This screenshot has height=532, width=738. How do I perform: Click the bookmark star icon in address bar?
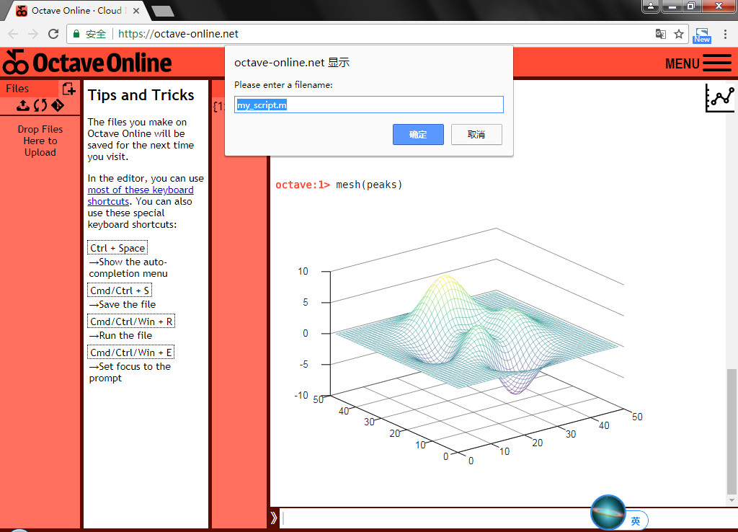point(679,34)
